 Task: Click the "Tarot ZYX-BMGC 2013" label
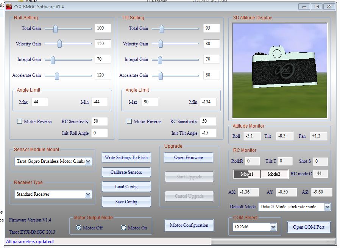click(x=32, y=232)
